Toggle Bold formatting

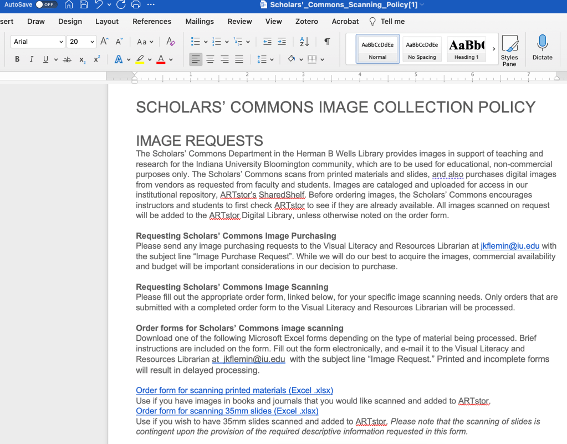point(17,59)
